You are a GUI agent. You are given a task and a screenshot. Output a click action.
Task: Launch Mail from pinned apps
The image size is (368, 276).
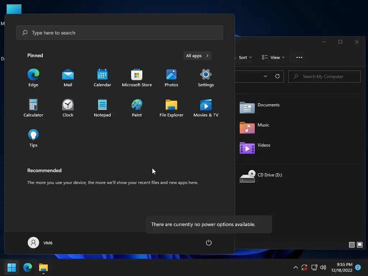click(x=68, y=78)
